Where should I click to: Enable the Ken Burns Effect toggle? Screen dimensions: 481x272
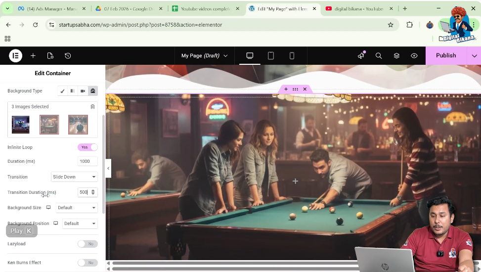[x=87, y=263]
